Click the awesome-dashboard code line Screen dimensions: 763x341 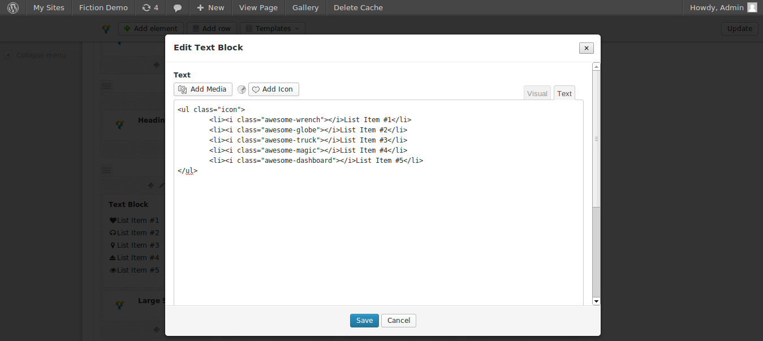(x=316, y=161)
